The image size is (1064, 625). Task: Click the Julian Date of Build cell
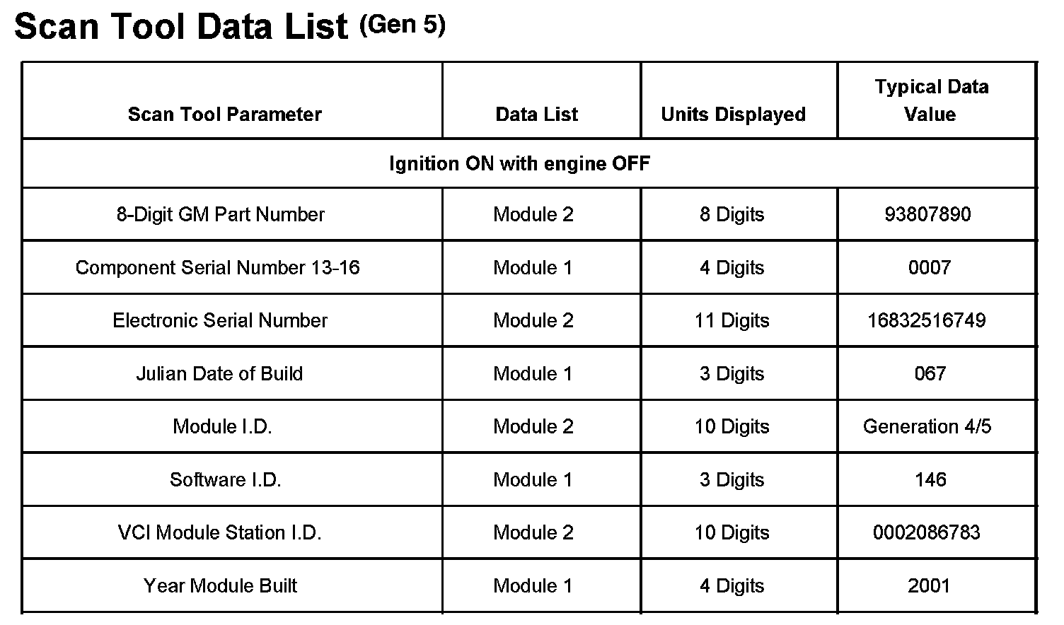click(x=219, y=373)
